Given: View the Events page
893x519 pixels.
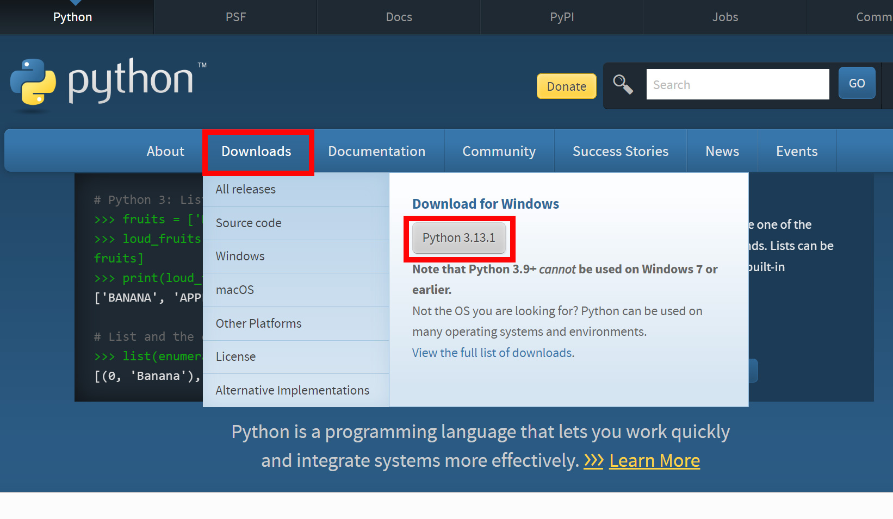Looking at the screenshot, I should point(797,151).
